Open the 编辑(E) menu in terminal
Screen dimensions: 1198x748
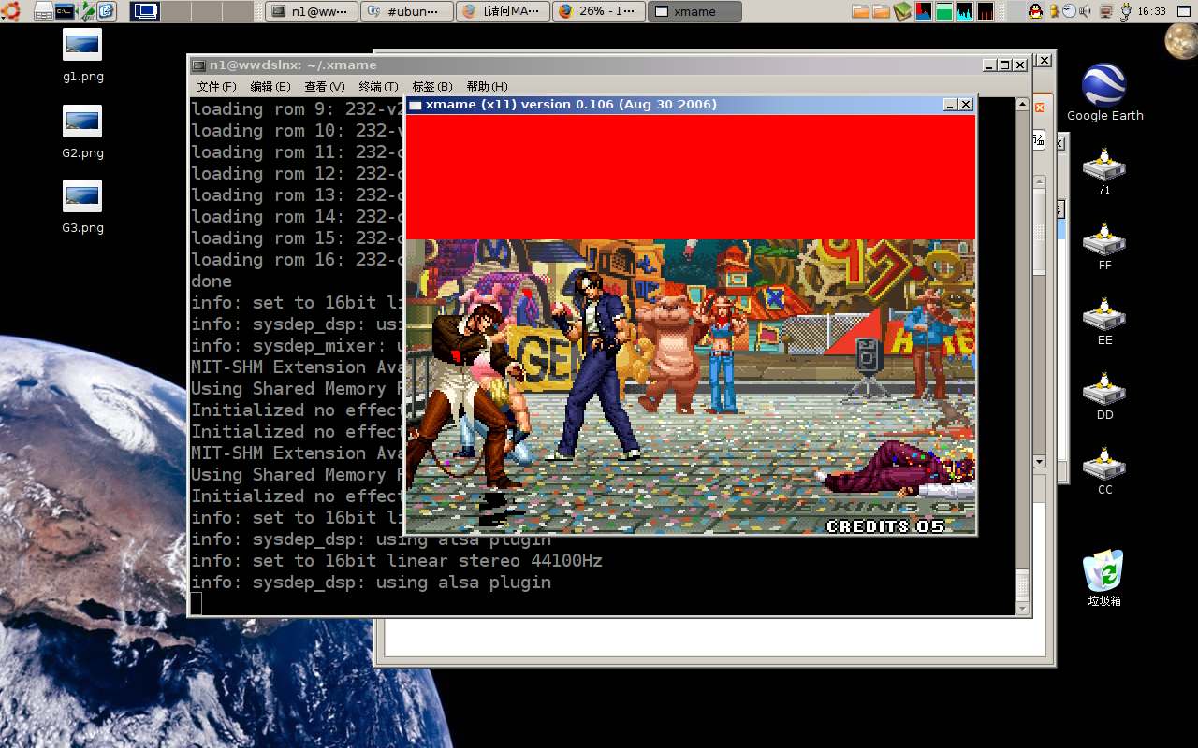(270, 86)
